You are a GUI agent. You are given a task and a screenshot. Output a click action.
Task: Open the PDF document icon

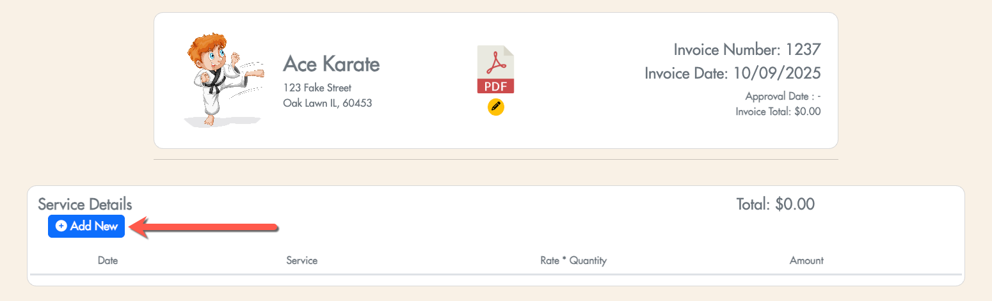(x=495, y=70)
